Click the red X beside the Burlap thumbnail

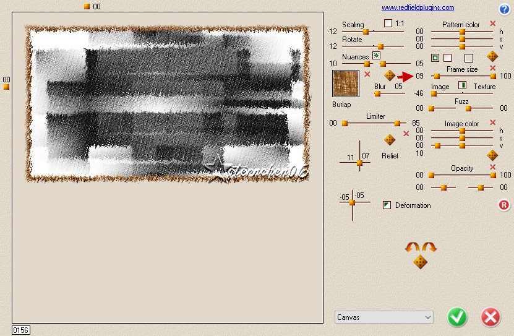pyautogui.click(x=367, y=74)
